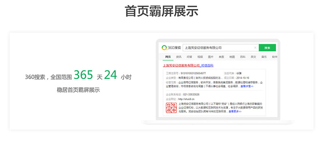The height and width of the screenshot is (146, 324).
Task: Open the 上海凭安征信服务有限公司_可信百科 result link
Action: (188, 66)
